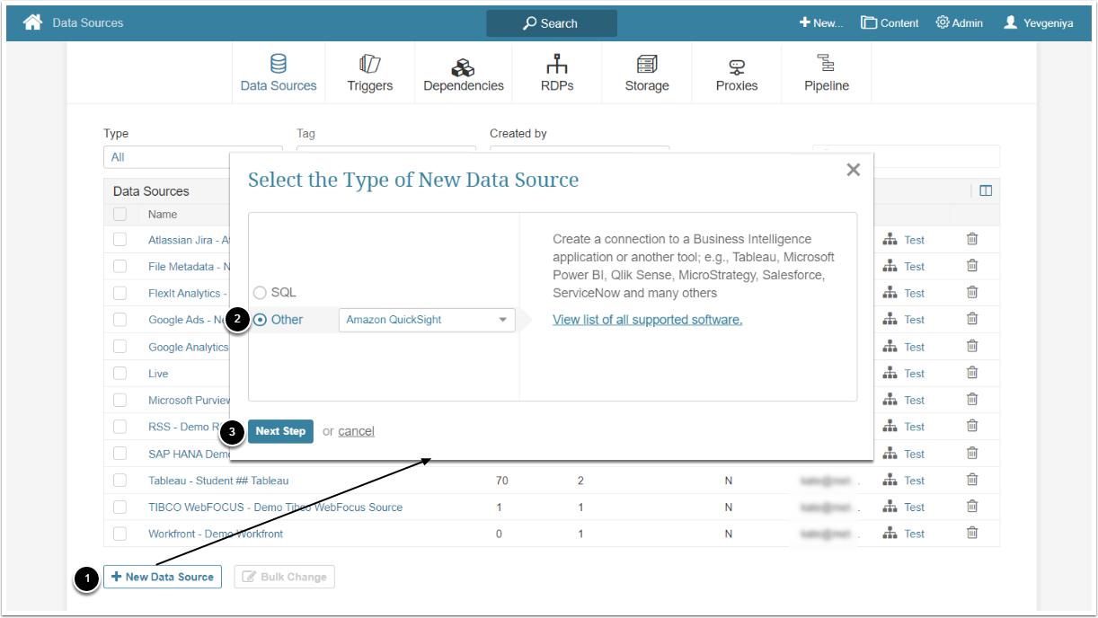The height and width of the screenshot is (618, 1098).
Task: Open the Type filter dropdown
Action: (193, 157)
